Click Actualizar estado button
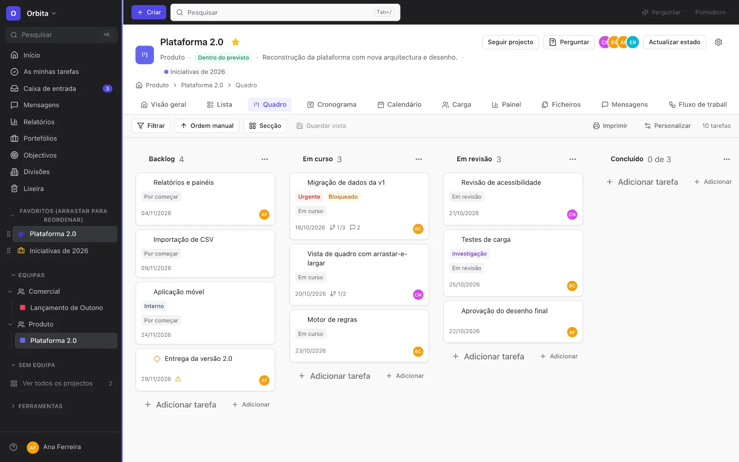 coord(674,42)
